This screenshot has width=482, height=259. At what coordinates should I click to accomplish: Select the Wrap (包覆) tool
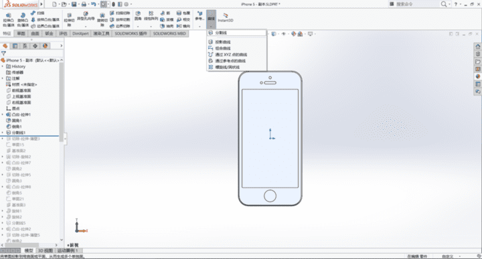pos(183,13)
